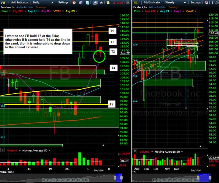
Task: Click the Twitter bird share icon
Action: pos(88,3)
